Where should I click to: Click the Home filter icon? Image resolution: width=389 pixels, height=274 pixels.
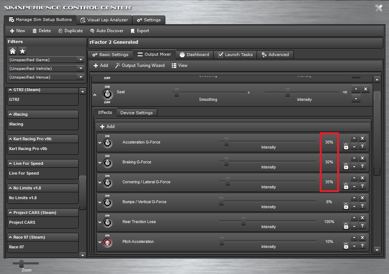click(x=13, y=51)
